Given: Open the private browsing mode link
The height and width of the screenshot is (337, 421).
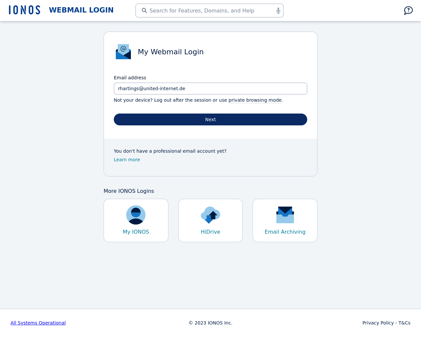Looking at the screenshot, I should click(255, 100).
